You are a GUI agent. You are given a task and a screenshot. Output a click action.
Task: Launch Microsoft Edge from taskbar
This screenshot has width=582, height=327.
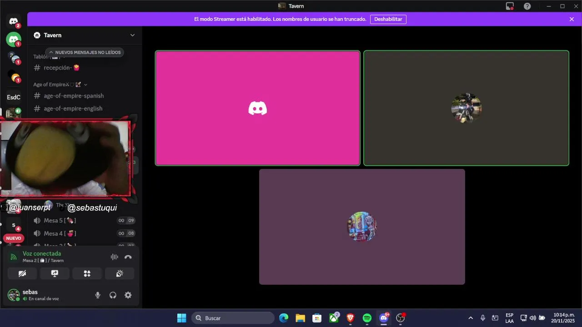[284, 318]
